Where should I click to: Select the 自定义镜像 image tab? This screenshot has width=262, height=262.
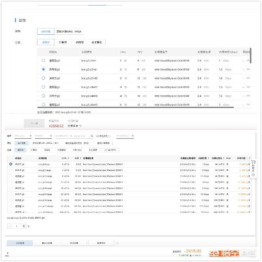coord(47,243)
